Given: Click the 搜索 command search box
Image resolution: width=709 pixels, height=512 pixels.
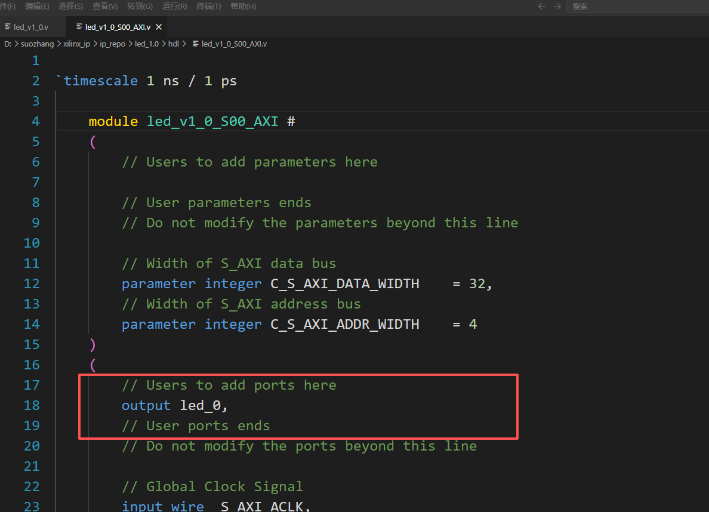Looking at the screenshot, I should (637, 7).
